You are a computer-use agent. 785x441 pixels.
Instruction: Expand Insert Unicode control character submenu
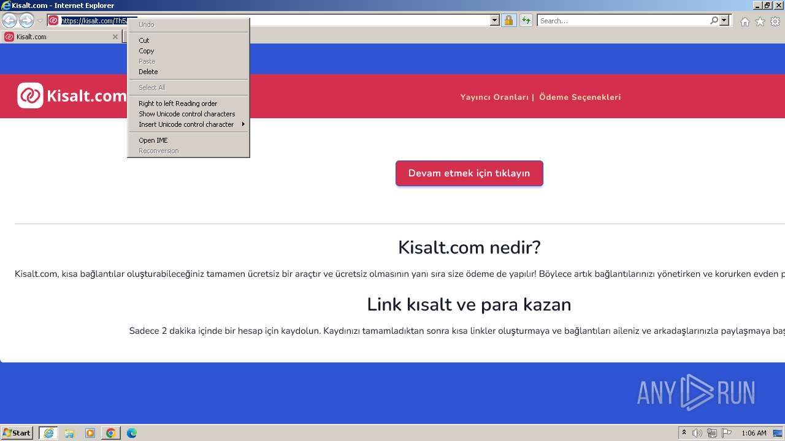pyautogui.click(x=188, y=124)
